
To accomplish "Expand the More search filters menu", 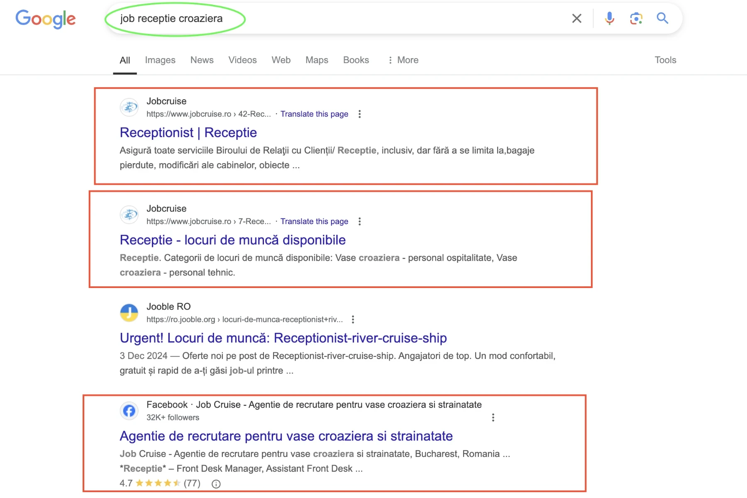I will point(403,60).
